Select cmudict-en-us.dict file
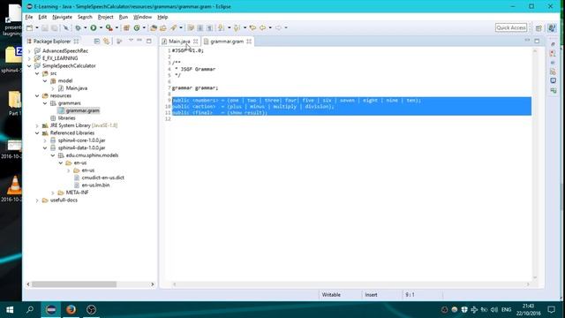 (x=102, y=178)
